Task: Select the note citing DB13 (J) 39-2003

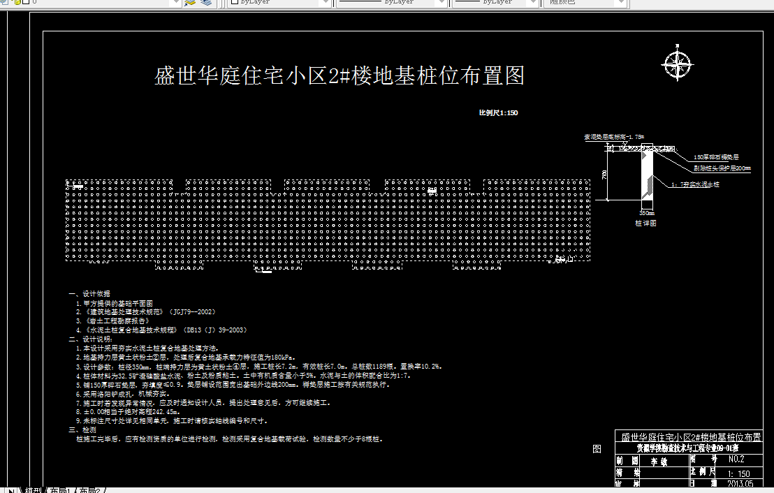Action: [x=161, y=330]
